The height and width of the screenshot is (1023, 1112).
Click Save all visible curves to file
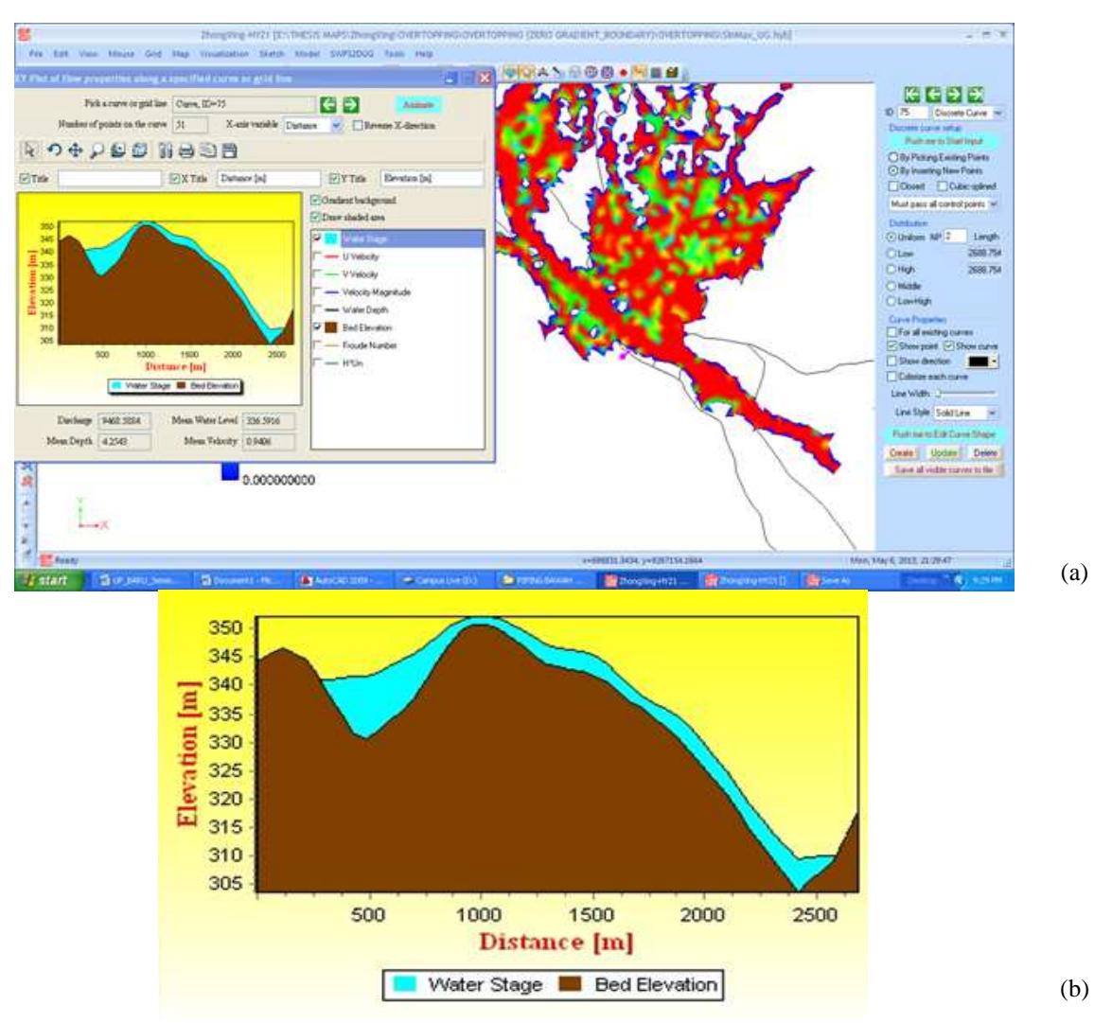click(x=944, y=470)
